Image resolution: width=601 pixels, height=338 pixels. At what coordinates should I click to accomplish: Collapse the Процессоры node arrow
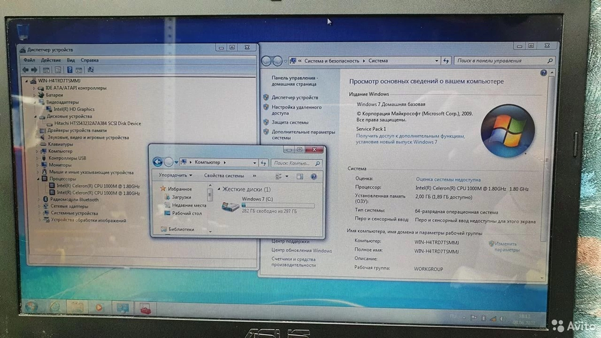click(38, 179)
